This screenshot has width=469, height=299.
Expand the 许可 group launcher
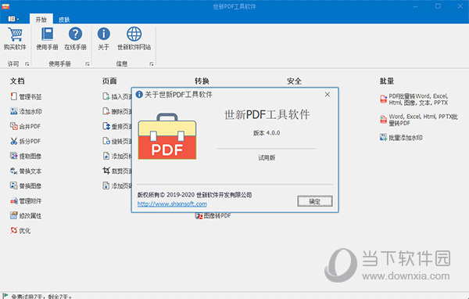tap(27, 64)
